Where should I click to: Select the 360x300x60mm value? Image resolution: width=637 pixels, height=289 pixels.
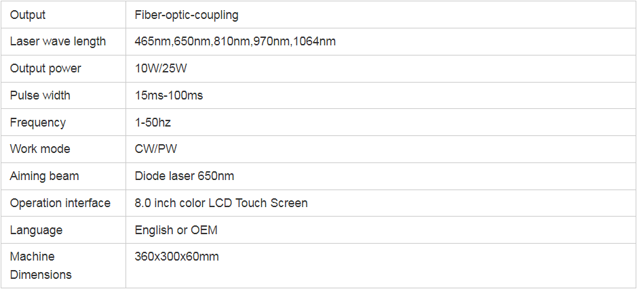pyautogui.click(x=177, y=257)
